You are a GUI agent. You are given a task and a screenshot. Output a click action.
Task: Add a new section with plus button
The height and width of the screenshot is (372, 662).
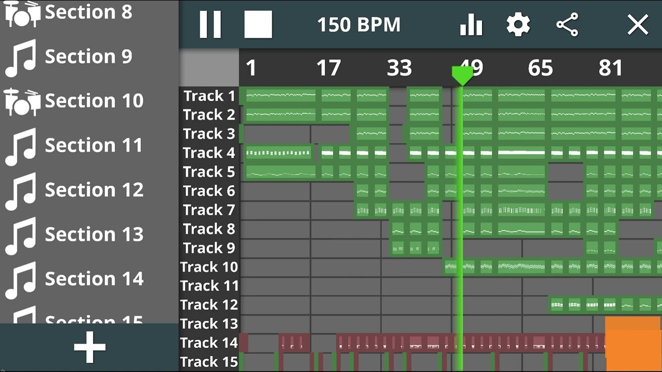[89, 347]
